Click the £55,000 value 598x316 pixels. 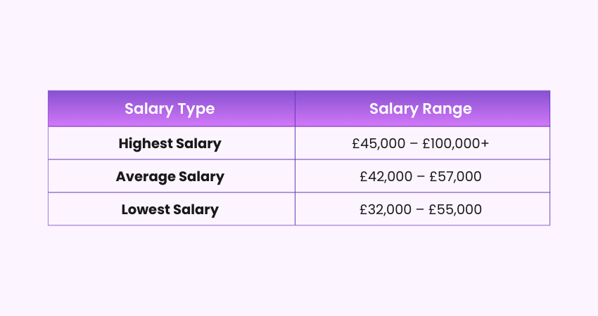(455, 209)
